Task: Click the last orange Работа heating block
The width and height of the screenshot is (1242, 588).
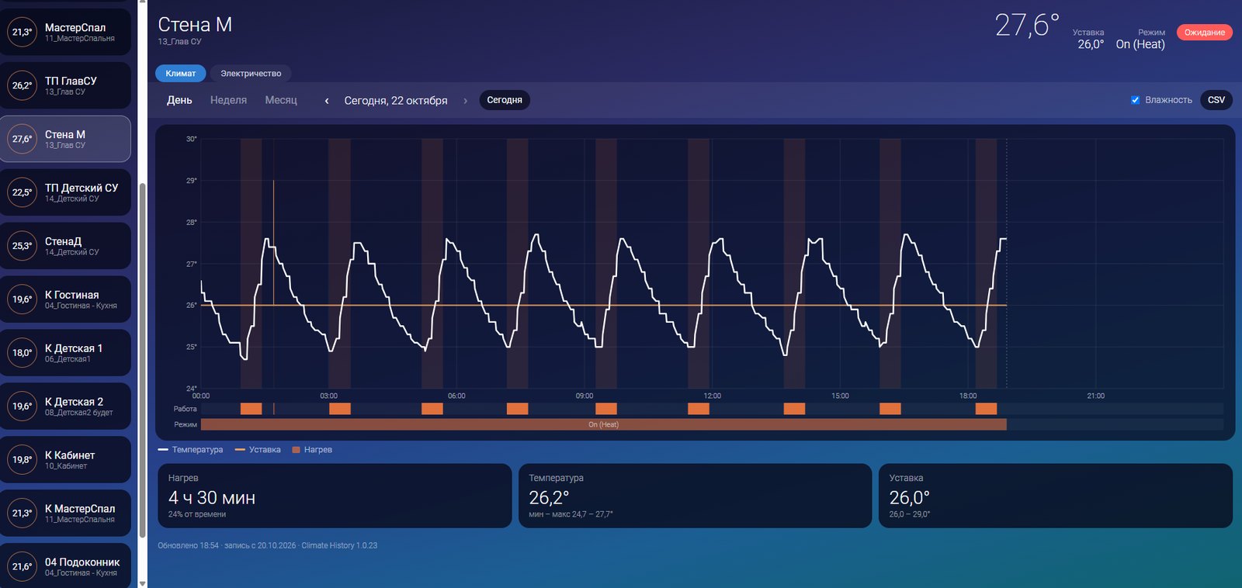Action: click(x=986, y=409)
